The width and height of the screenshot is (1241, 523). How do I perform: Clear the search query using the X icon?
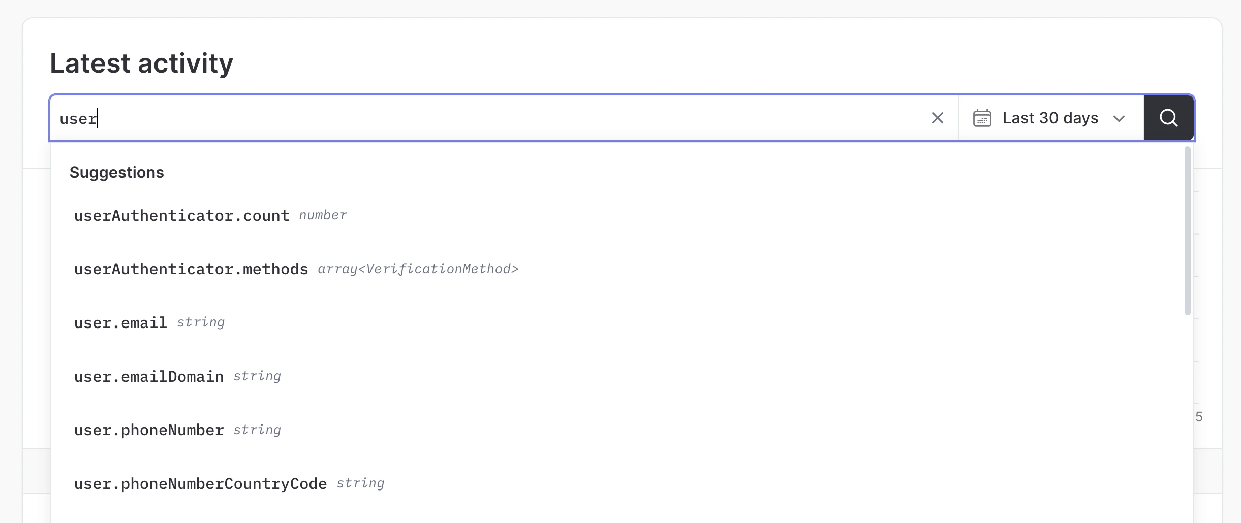click(x=937, y=118)
